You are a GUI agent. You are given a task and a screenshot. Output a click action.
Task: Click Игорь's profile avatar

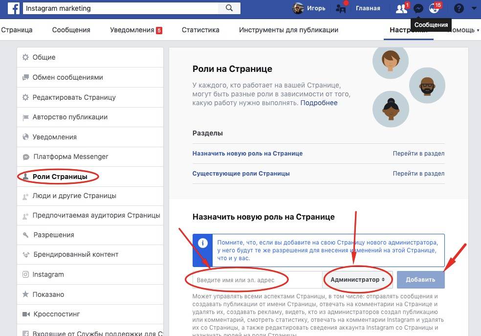coord(298,8)
